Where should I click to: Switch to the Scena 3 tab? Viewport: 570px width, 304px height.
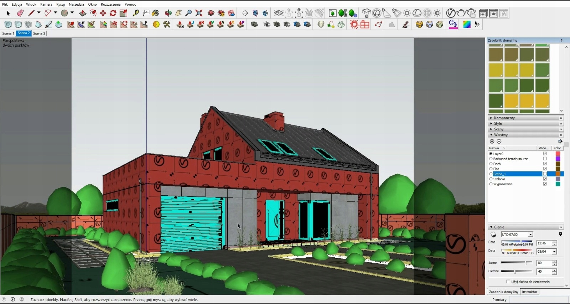pyautogui.click(x=39, y=34)
